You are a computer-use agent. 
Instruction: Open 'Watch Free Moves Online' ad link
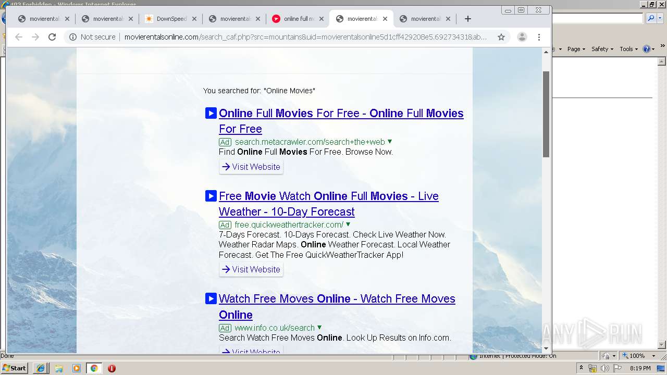click(337, 306)
